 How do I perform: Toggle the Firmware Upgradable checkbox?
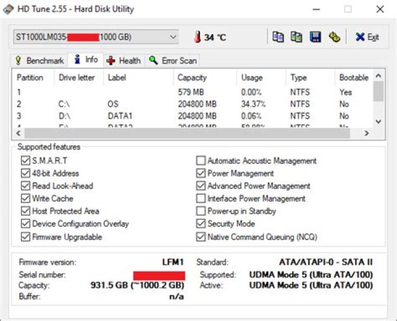point(25,237)
